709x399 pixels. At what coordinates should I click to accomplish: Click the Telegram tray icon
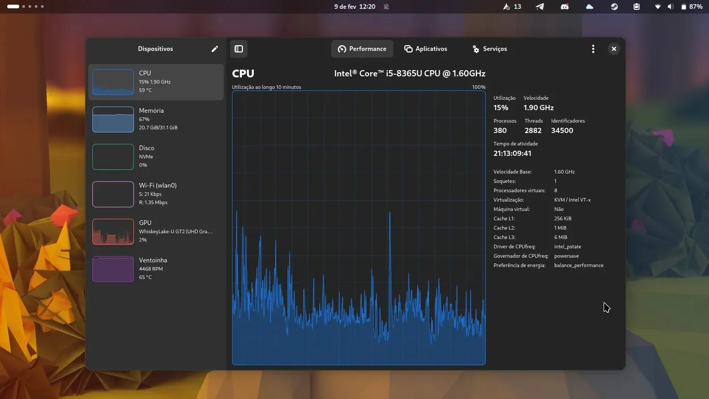tap(540, 7)
